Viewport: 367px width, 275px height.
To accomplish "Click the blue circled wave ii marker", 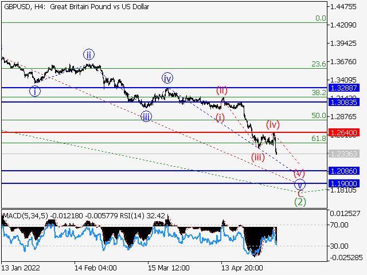I will coord(89,55).
